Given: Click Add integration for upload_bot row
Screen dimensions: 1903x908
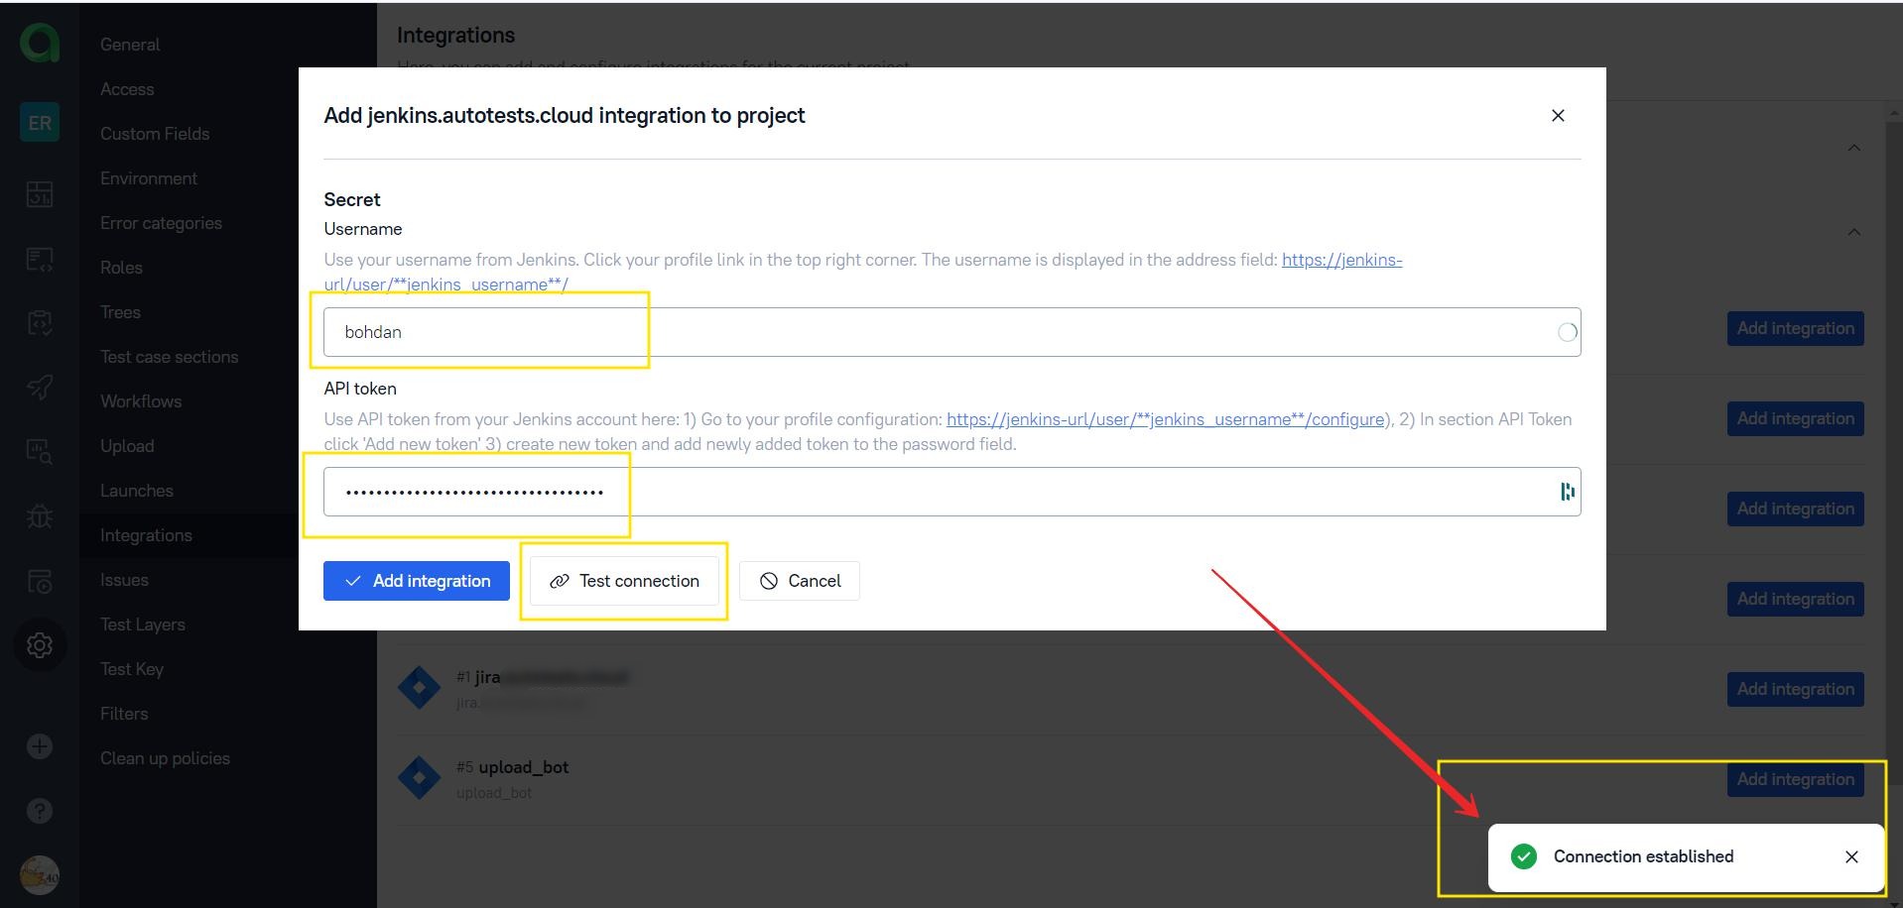Looking at the screenshot, I should [1795, 779].
